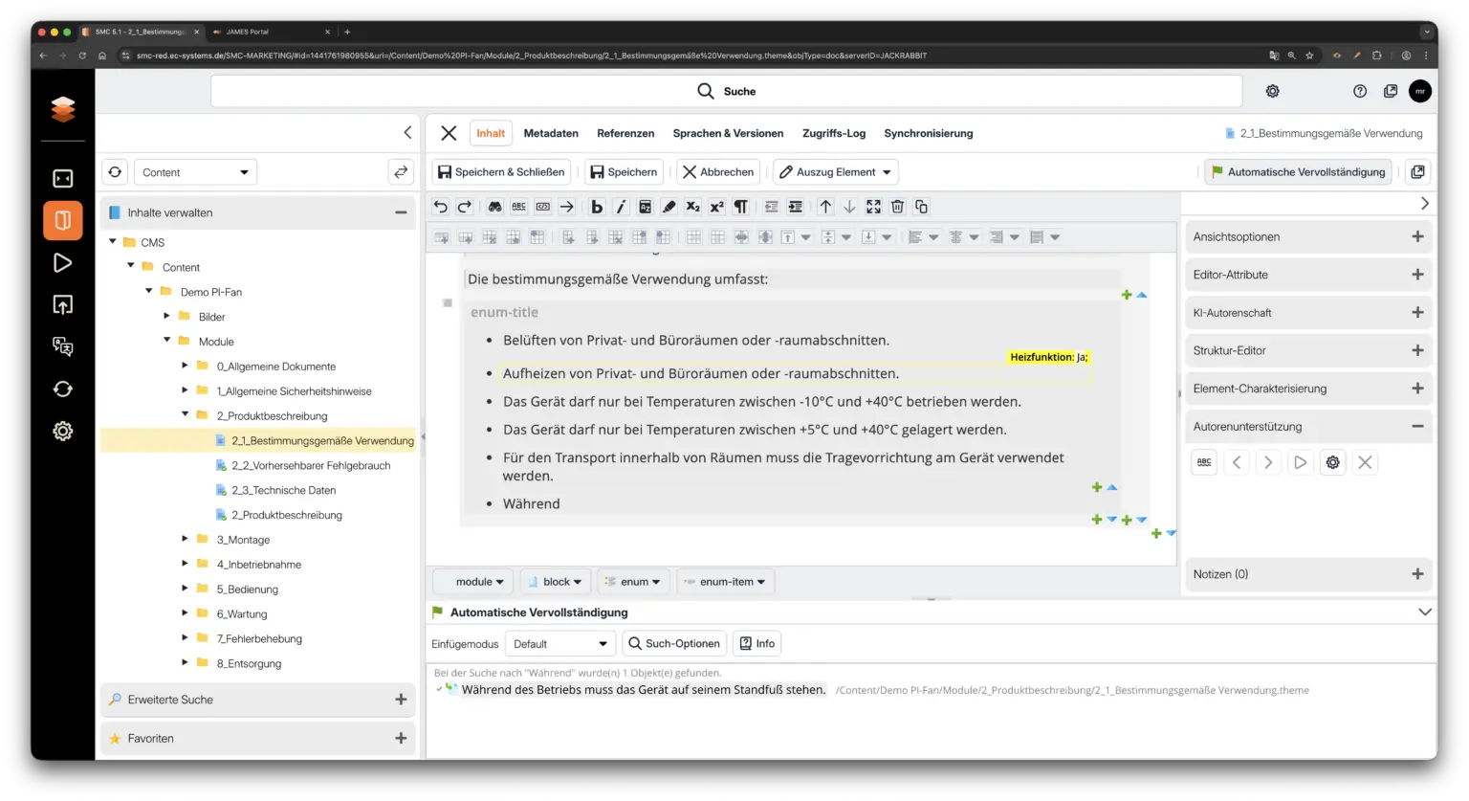Open the Sprachen & Versionen tab
The height and width of the screenshot is (801, 1469).
click(728, 133)
